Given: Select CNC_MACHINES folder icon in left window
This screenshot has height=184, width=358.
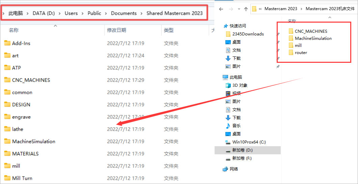Looking at the screenshot, I should click(x=7, y=80).
